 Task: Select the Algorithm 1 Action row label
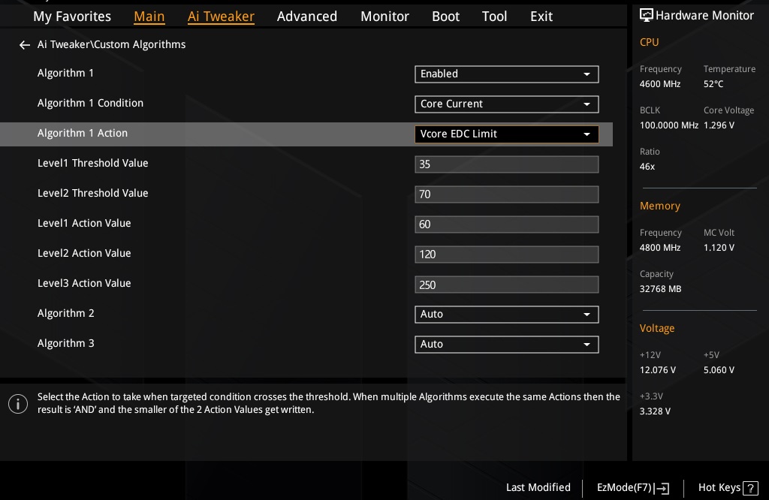point(83,134)
